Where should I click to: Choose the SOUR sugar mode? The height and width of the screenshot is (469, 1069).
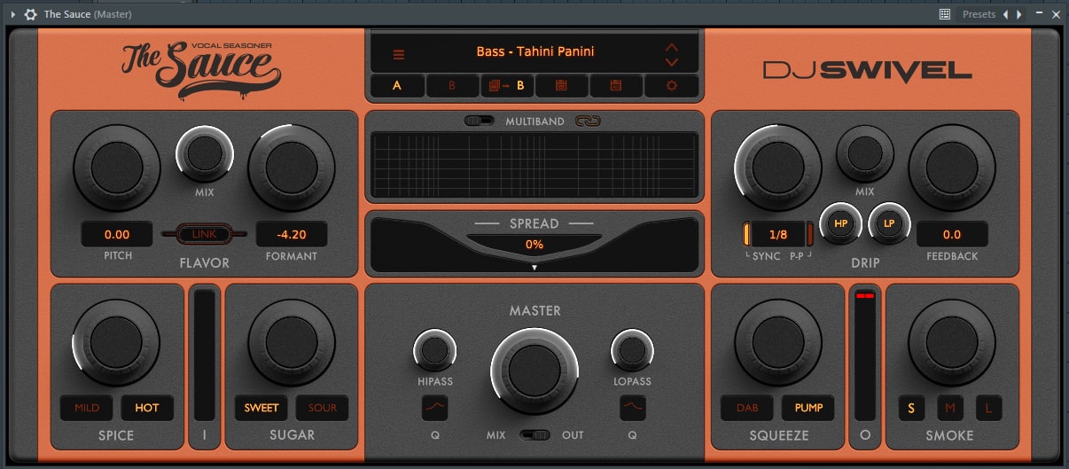coord(322,408)
